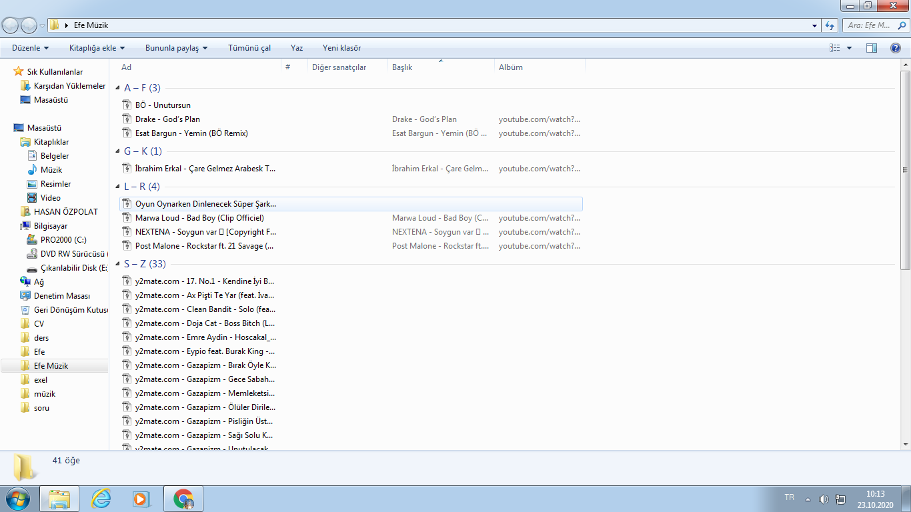Open the view options dropdown arrow
The width and height of the screenshot is (911, 512).
849,48
